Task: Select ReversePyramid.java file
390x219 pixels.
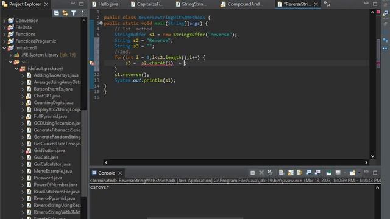Action: [x=54, y=198]
